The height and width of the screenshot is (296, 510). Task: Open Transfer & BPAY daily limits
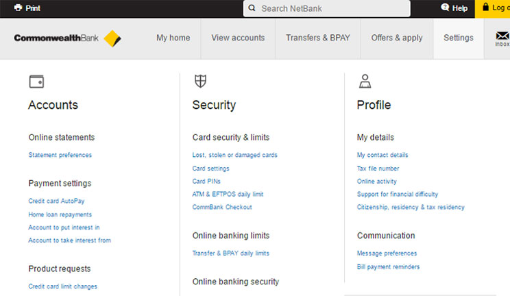[230, 254]
